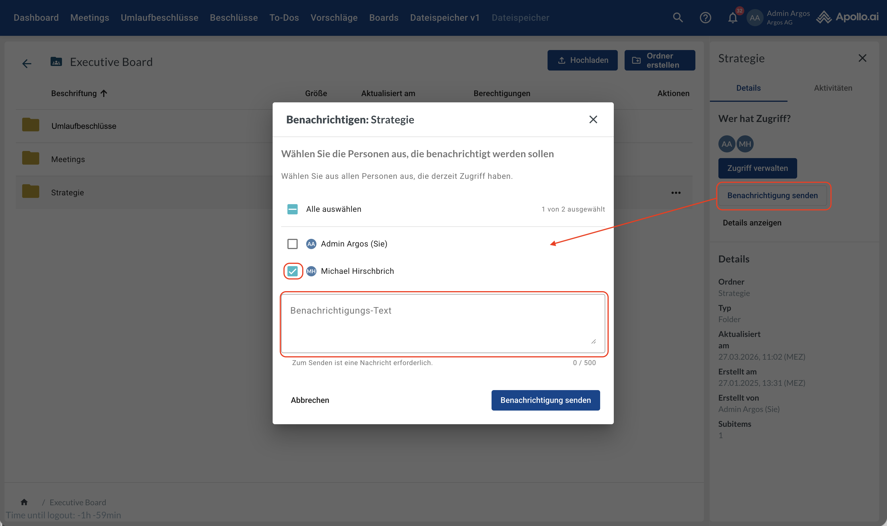Open the help question mark icon
The image size is (887, 526).
coord(705,17)
